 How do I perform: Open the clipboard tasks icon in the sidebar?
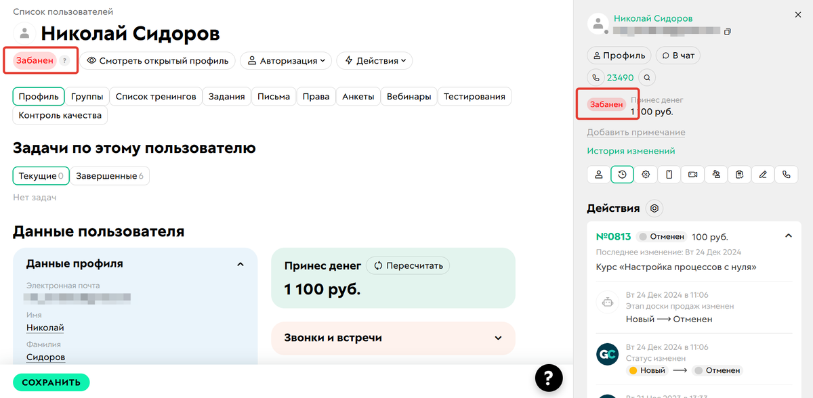point(739,174)
